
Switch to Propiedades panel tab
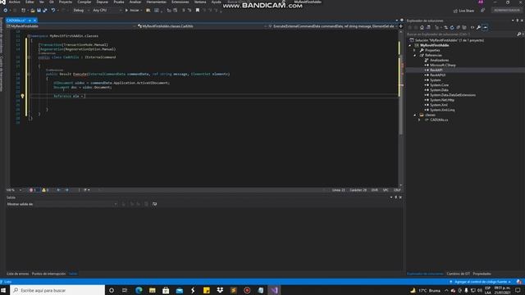(482, 274)
